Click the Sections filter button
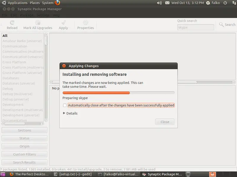Screen dimensions: 237x177 (x=25, y=130)
